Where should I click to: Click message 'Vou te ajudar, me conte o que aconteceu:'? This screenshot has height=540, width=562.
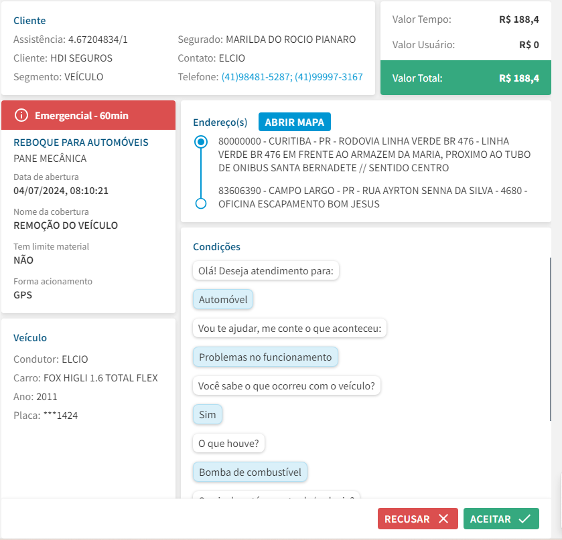[289, 329]
